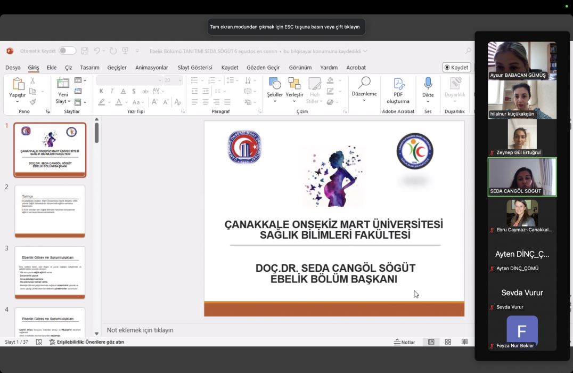This screenshot has height=373, width=573.
Task: Switch to the Geçişler tab
Action: [117, 67]
